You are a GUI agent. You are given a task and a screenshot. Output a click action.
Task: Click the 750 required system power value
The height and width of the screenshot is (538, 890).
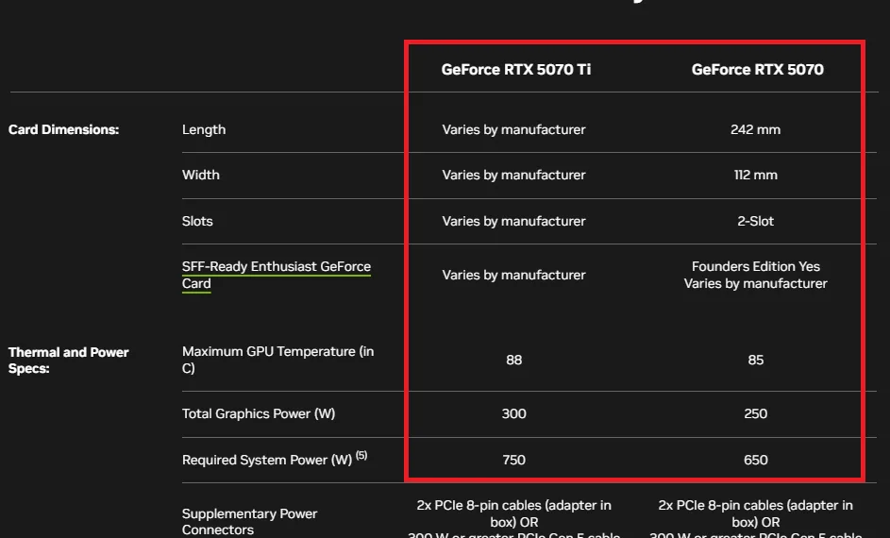[x=513, y=460]
